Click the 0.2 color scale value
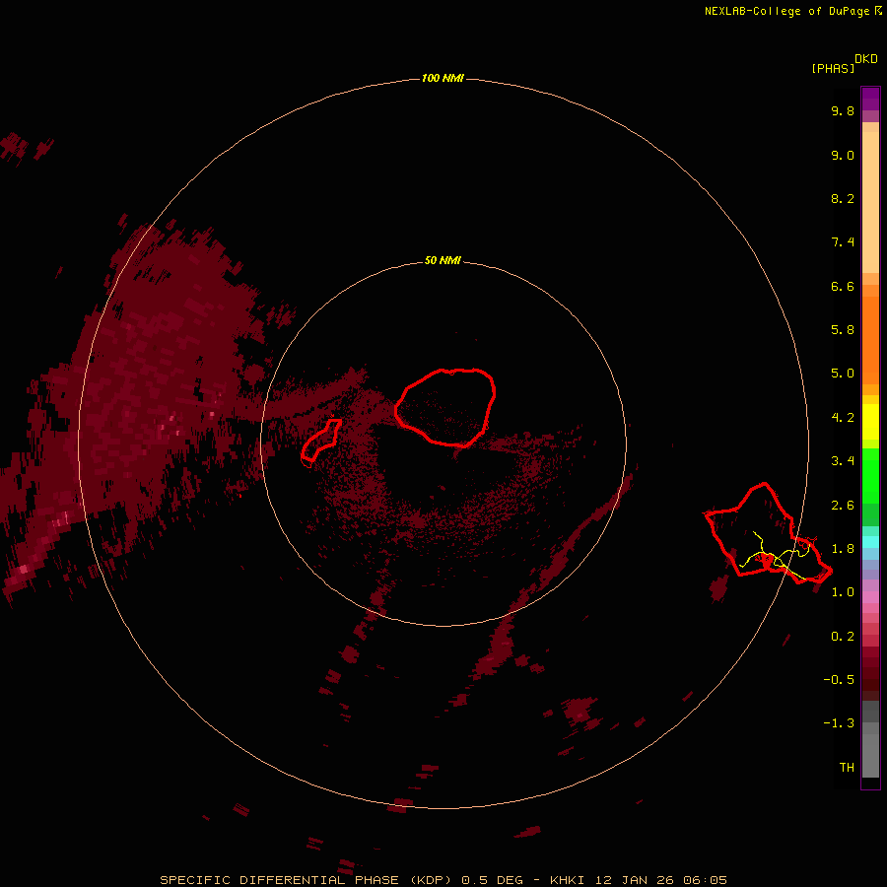Screen dimensions: 887x887 (x=843, y=637)
